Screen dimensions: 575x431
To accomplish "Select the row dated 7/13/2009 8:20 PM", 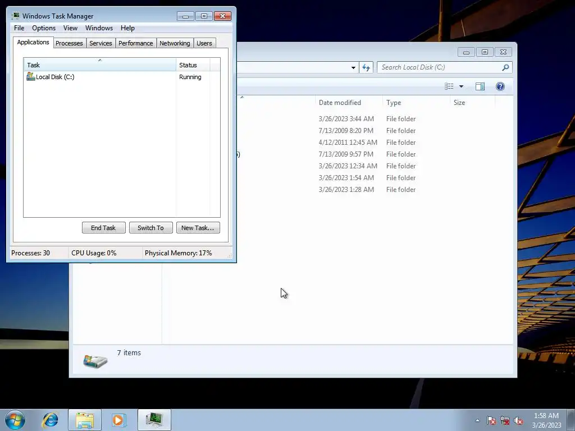I will click(x=367, y=130).
